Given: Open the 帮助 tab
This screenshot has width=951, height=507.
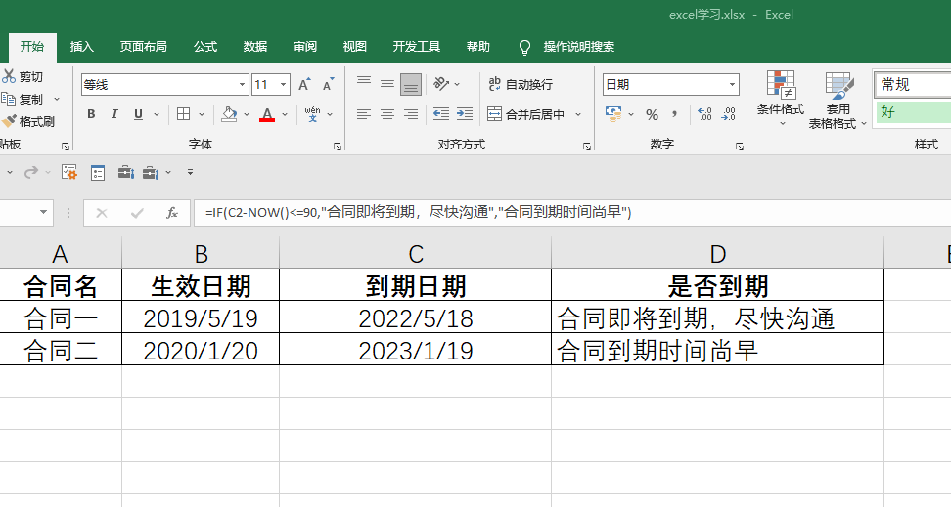Looking at the screenshot, I should pyautogui.click(x=477, y=47).
